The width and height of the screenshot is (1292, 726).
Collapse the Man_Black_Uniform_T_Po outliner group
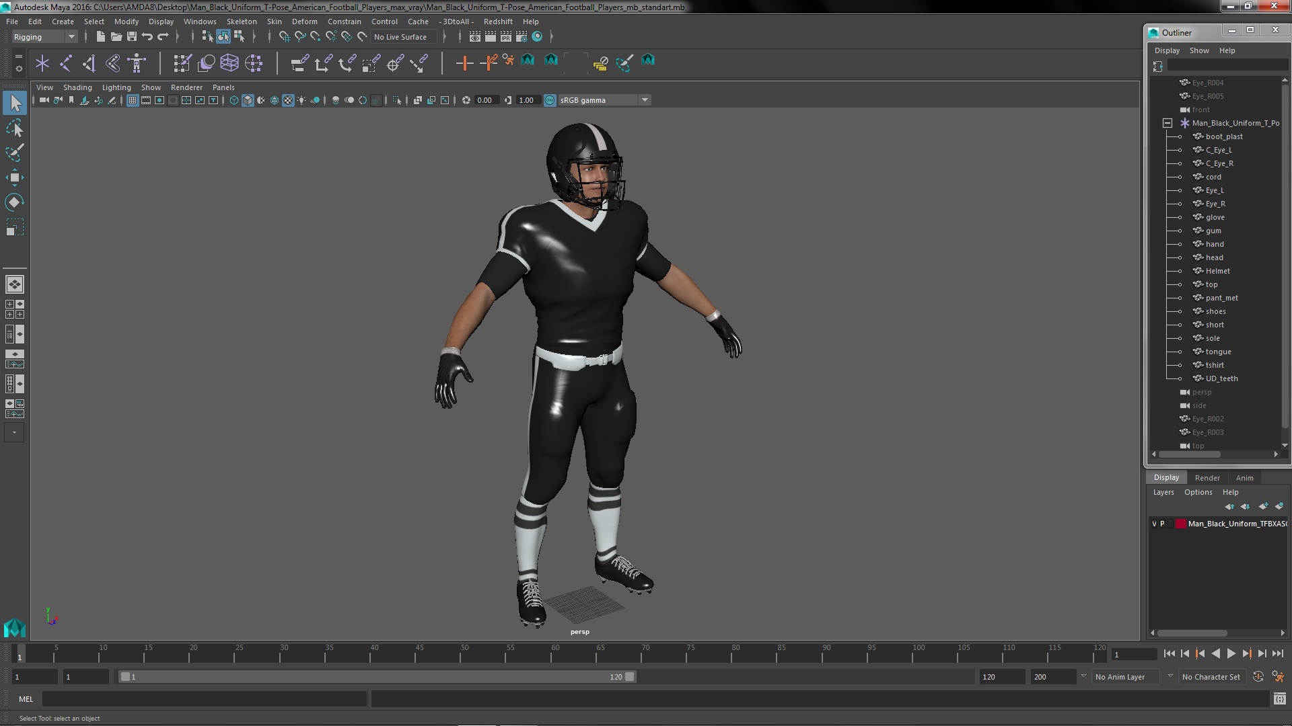(x=1168, y=123)
